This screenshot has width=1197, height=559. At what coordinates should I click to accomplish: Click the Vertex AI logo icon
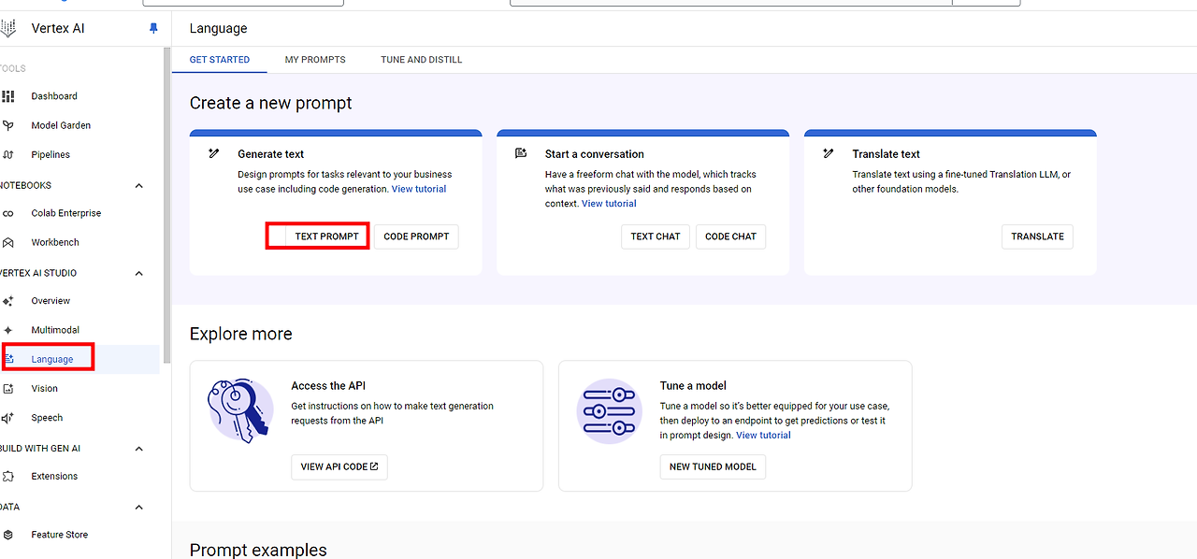tap(7, 28)
